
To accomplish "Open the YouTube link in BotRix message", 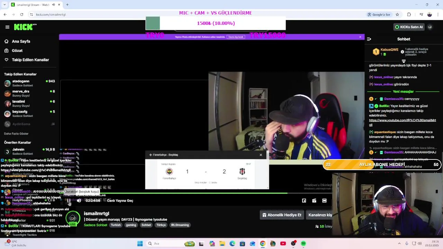I will click(x=403, y=122).
